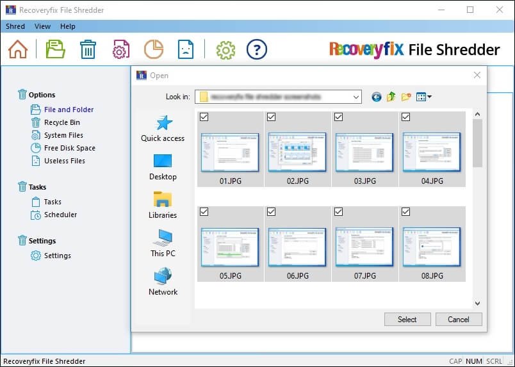The width and height of the screenshot is (515, 367).
Task: Close the Open dialog
Action: click(x=477, y=75)
